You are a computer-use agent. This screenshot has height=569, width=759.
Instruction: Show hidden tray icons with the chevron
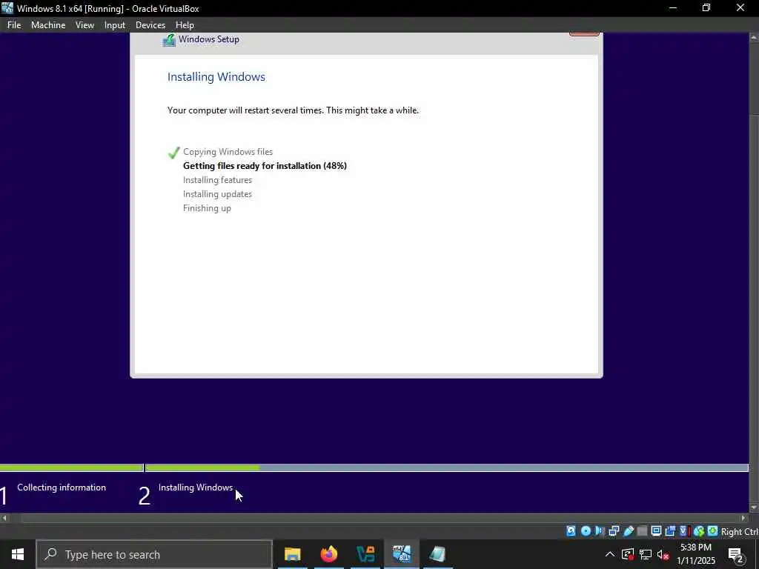(610, 554)
